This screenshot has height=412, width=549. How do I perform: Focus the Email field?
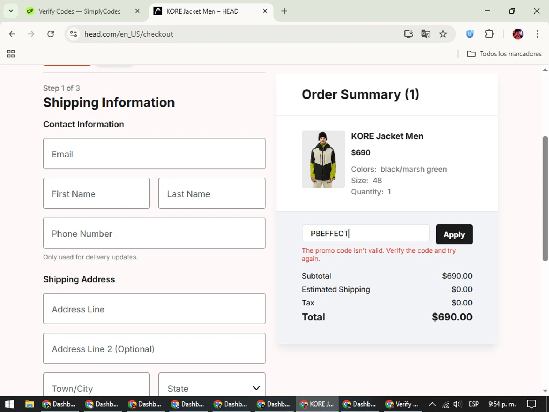coord(154,153)
